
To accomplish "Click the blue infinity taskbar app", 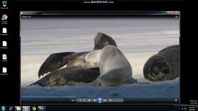I will 42,109.
